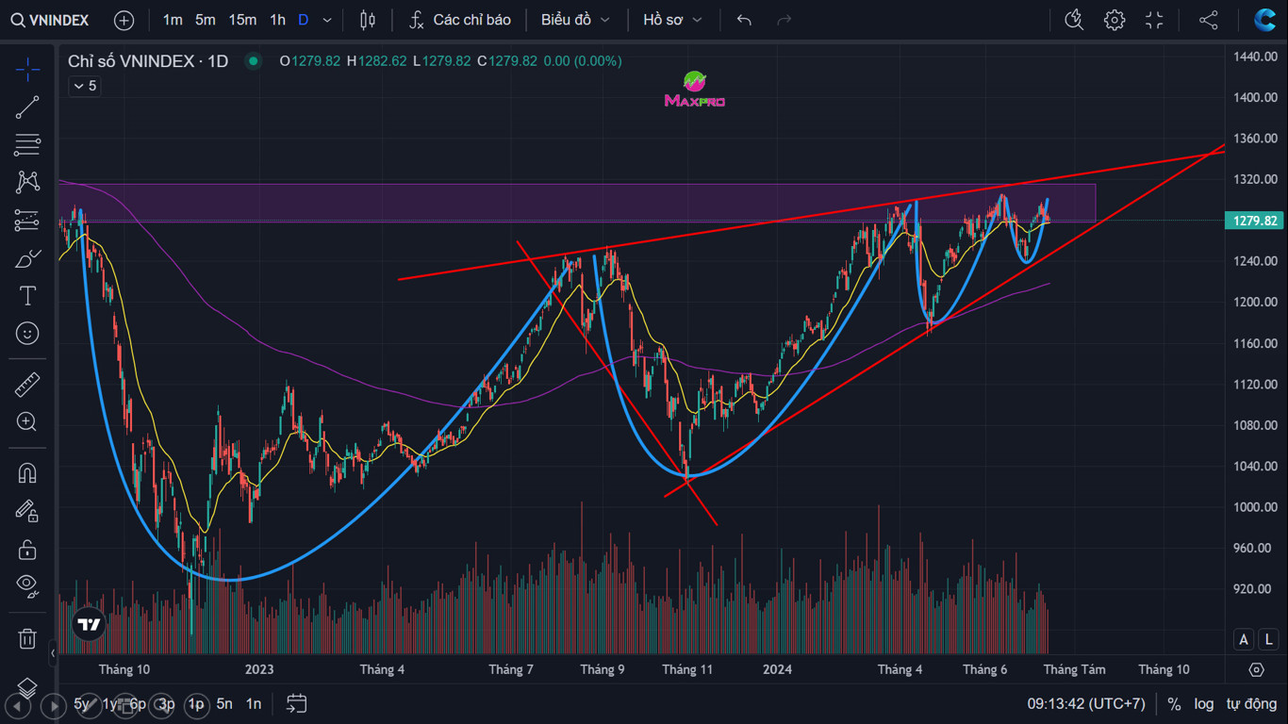The image size is (1288, 724).
Task: Open the Biểu đồ dropdown
Action: pyautogui.click(x=575, y=20)
